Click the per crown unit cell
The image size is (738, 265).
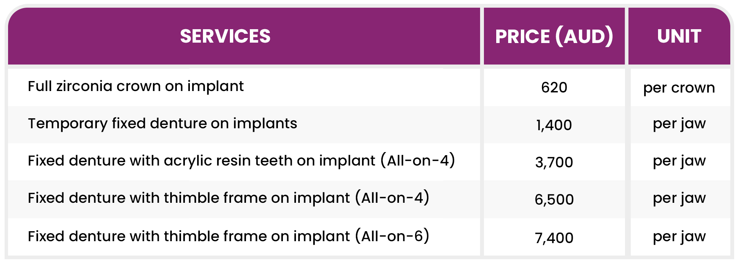coord(679,88)
